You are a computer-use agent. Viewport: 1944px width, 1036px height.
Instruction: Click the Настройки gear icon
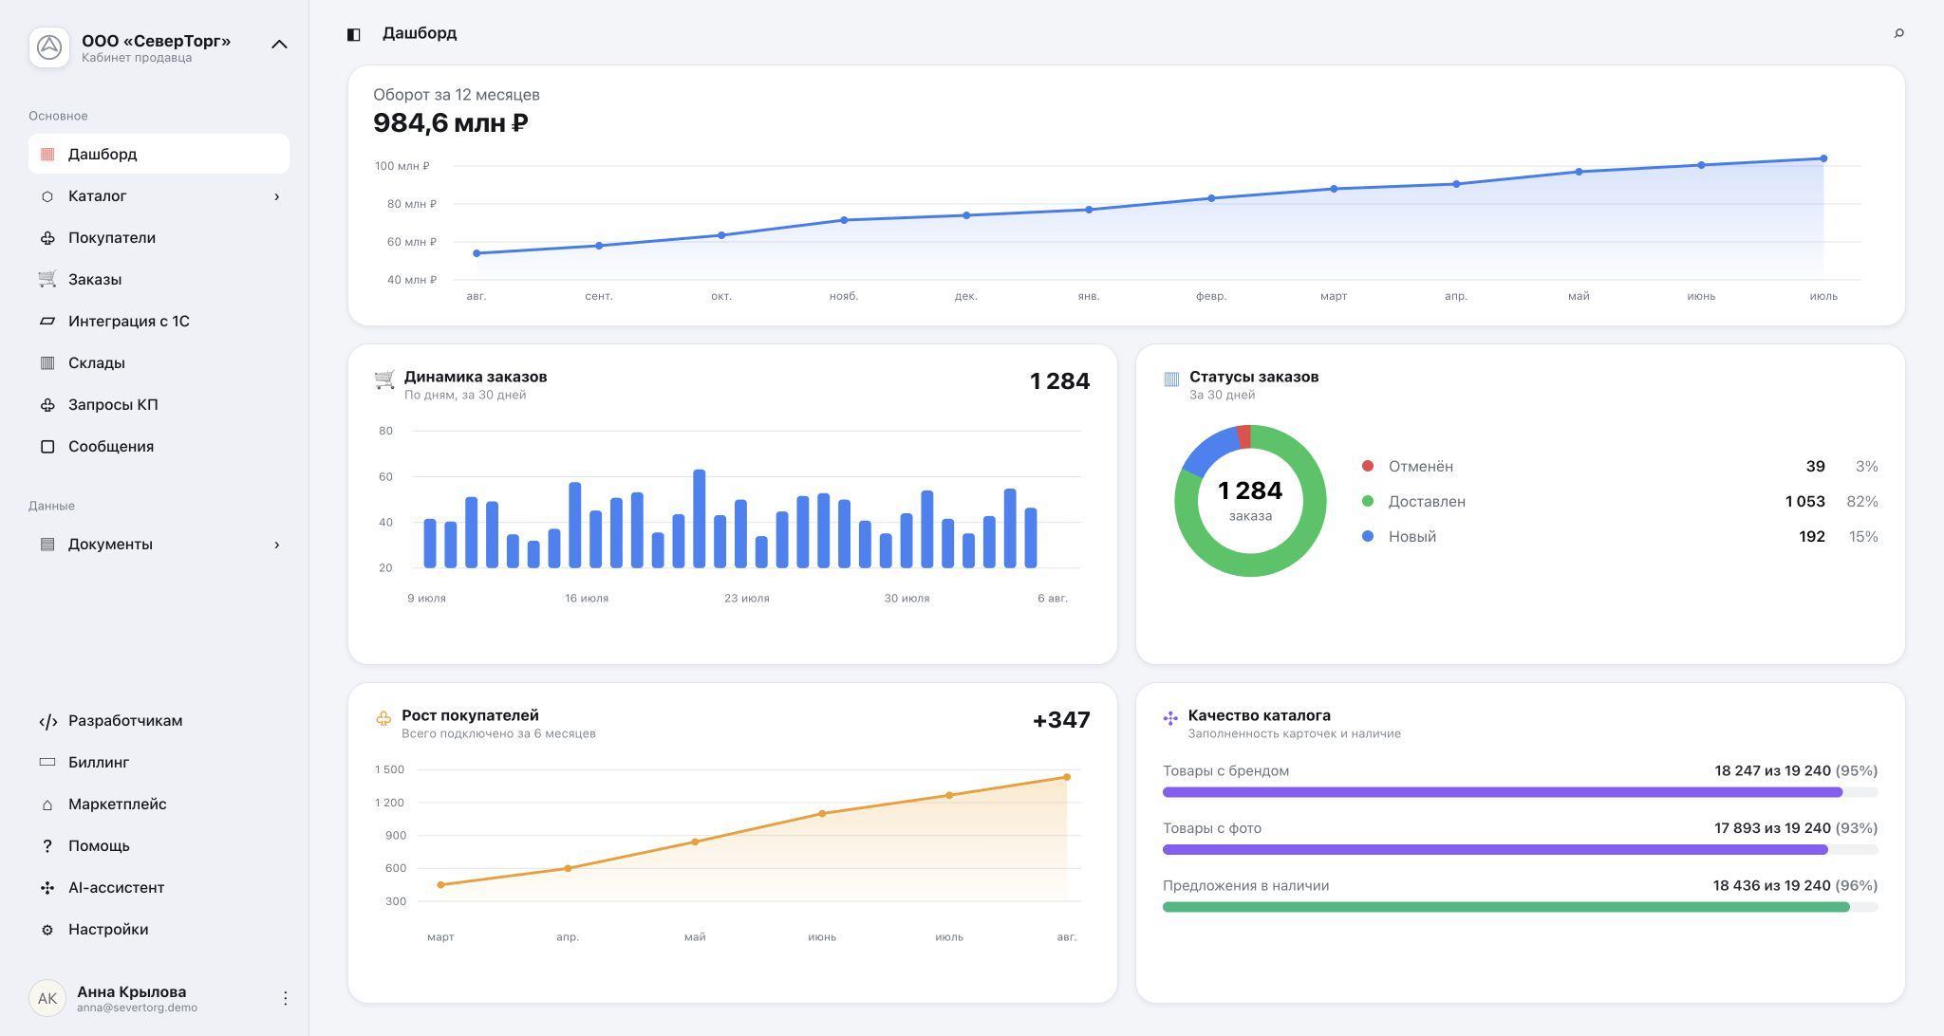(x=47, y=930)
